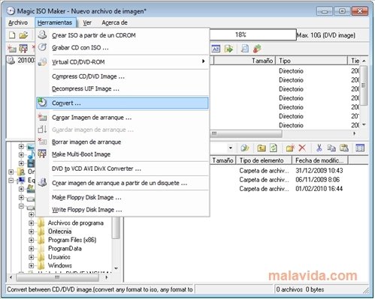
Task: Click the globe icon in the file browser toolbar
Action: (245, 148)
